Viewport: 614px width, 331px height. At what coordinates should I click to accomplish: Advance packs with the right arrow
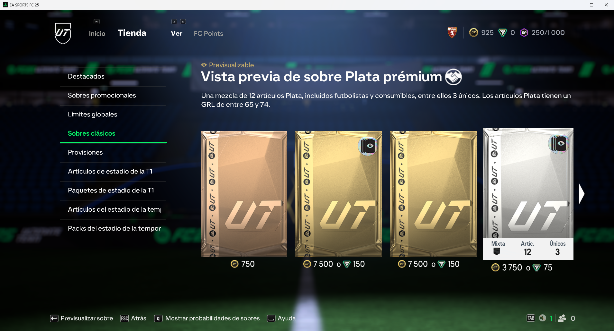pyautogui.click(x=582, y=194)
